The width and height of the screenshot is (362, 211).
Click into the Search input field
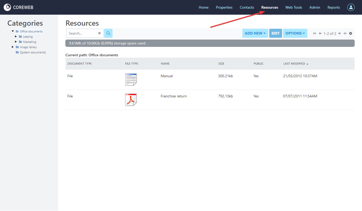point(82,33)
